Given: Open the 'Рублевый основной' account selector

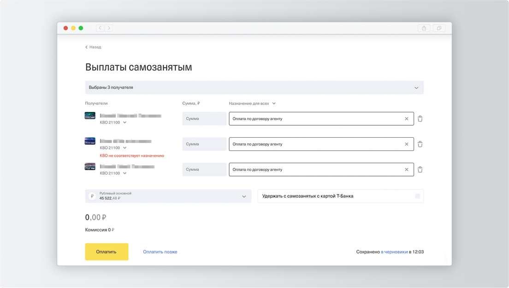Looking at the screenshot, I should click(x=244, y=196).
